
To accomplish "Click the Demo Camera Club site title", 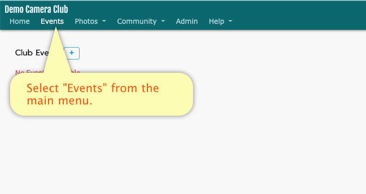I will [x=36, y=9].
